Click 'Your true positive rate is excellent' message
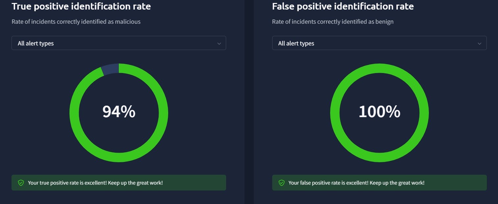The width and height of the screenshot is (498, 204). coord(95,183)
